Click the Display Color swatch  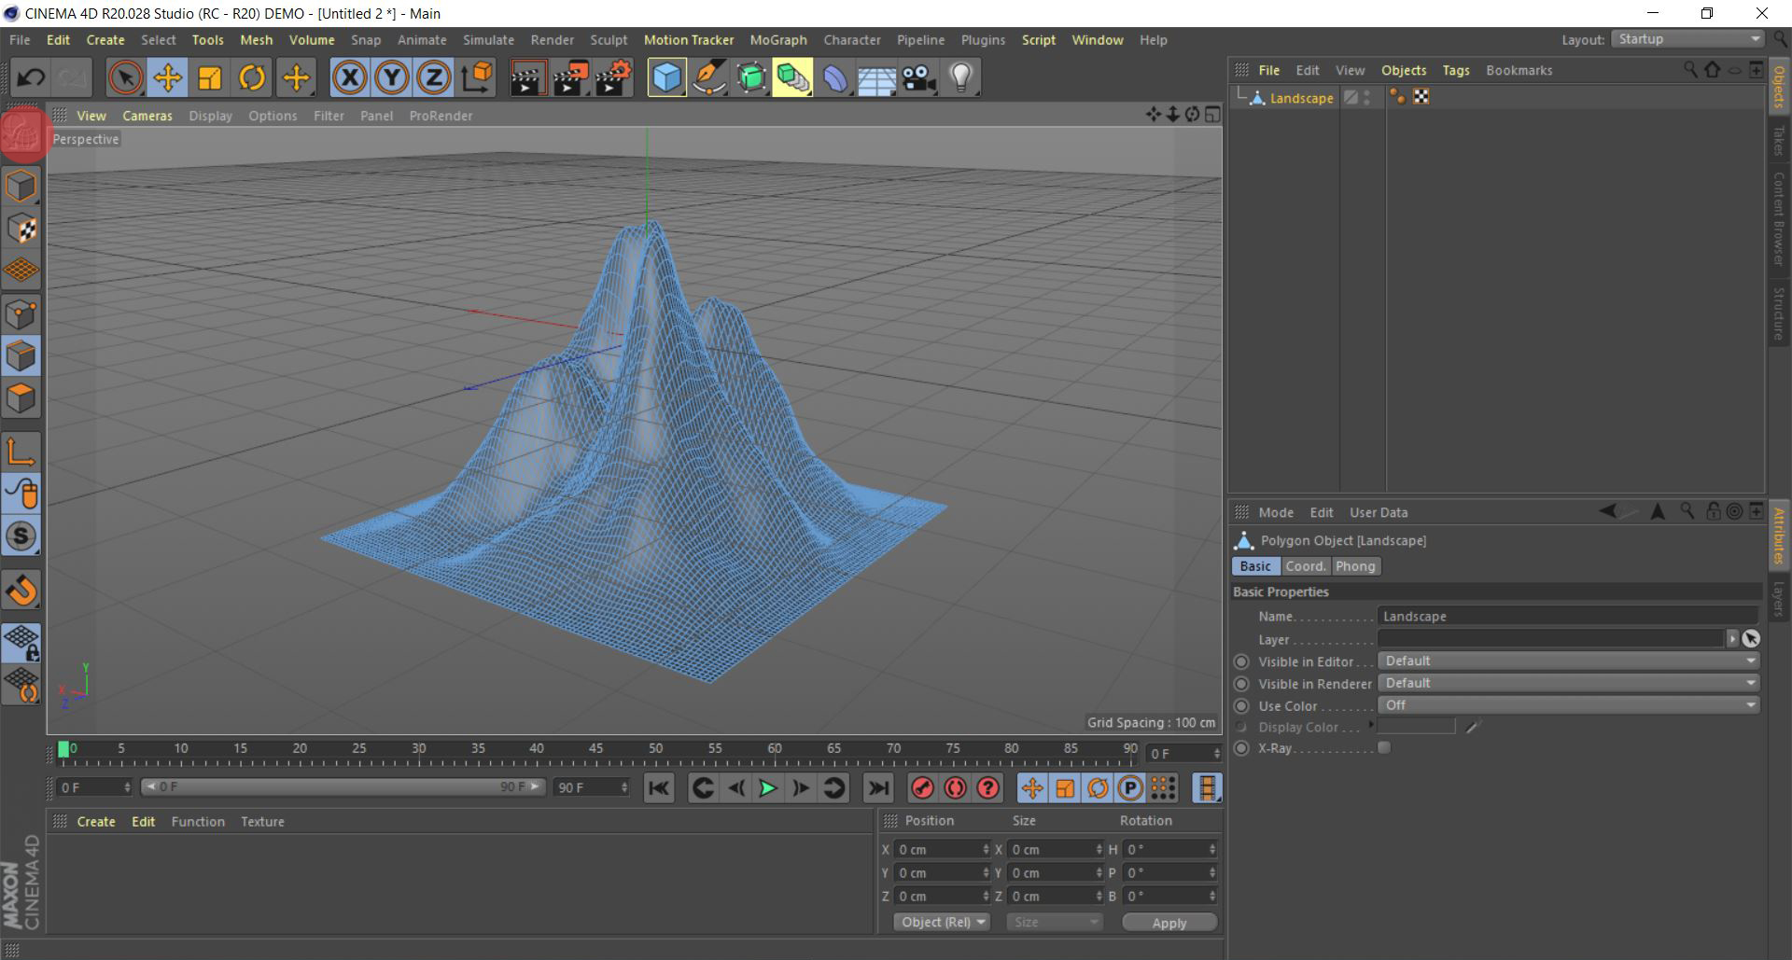click(x=1417, y=727)
